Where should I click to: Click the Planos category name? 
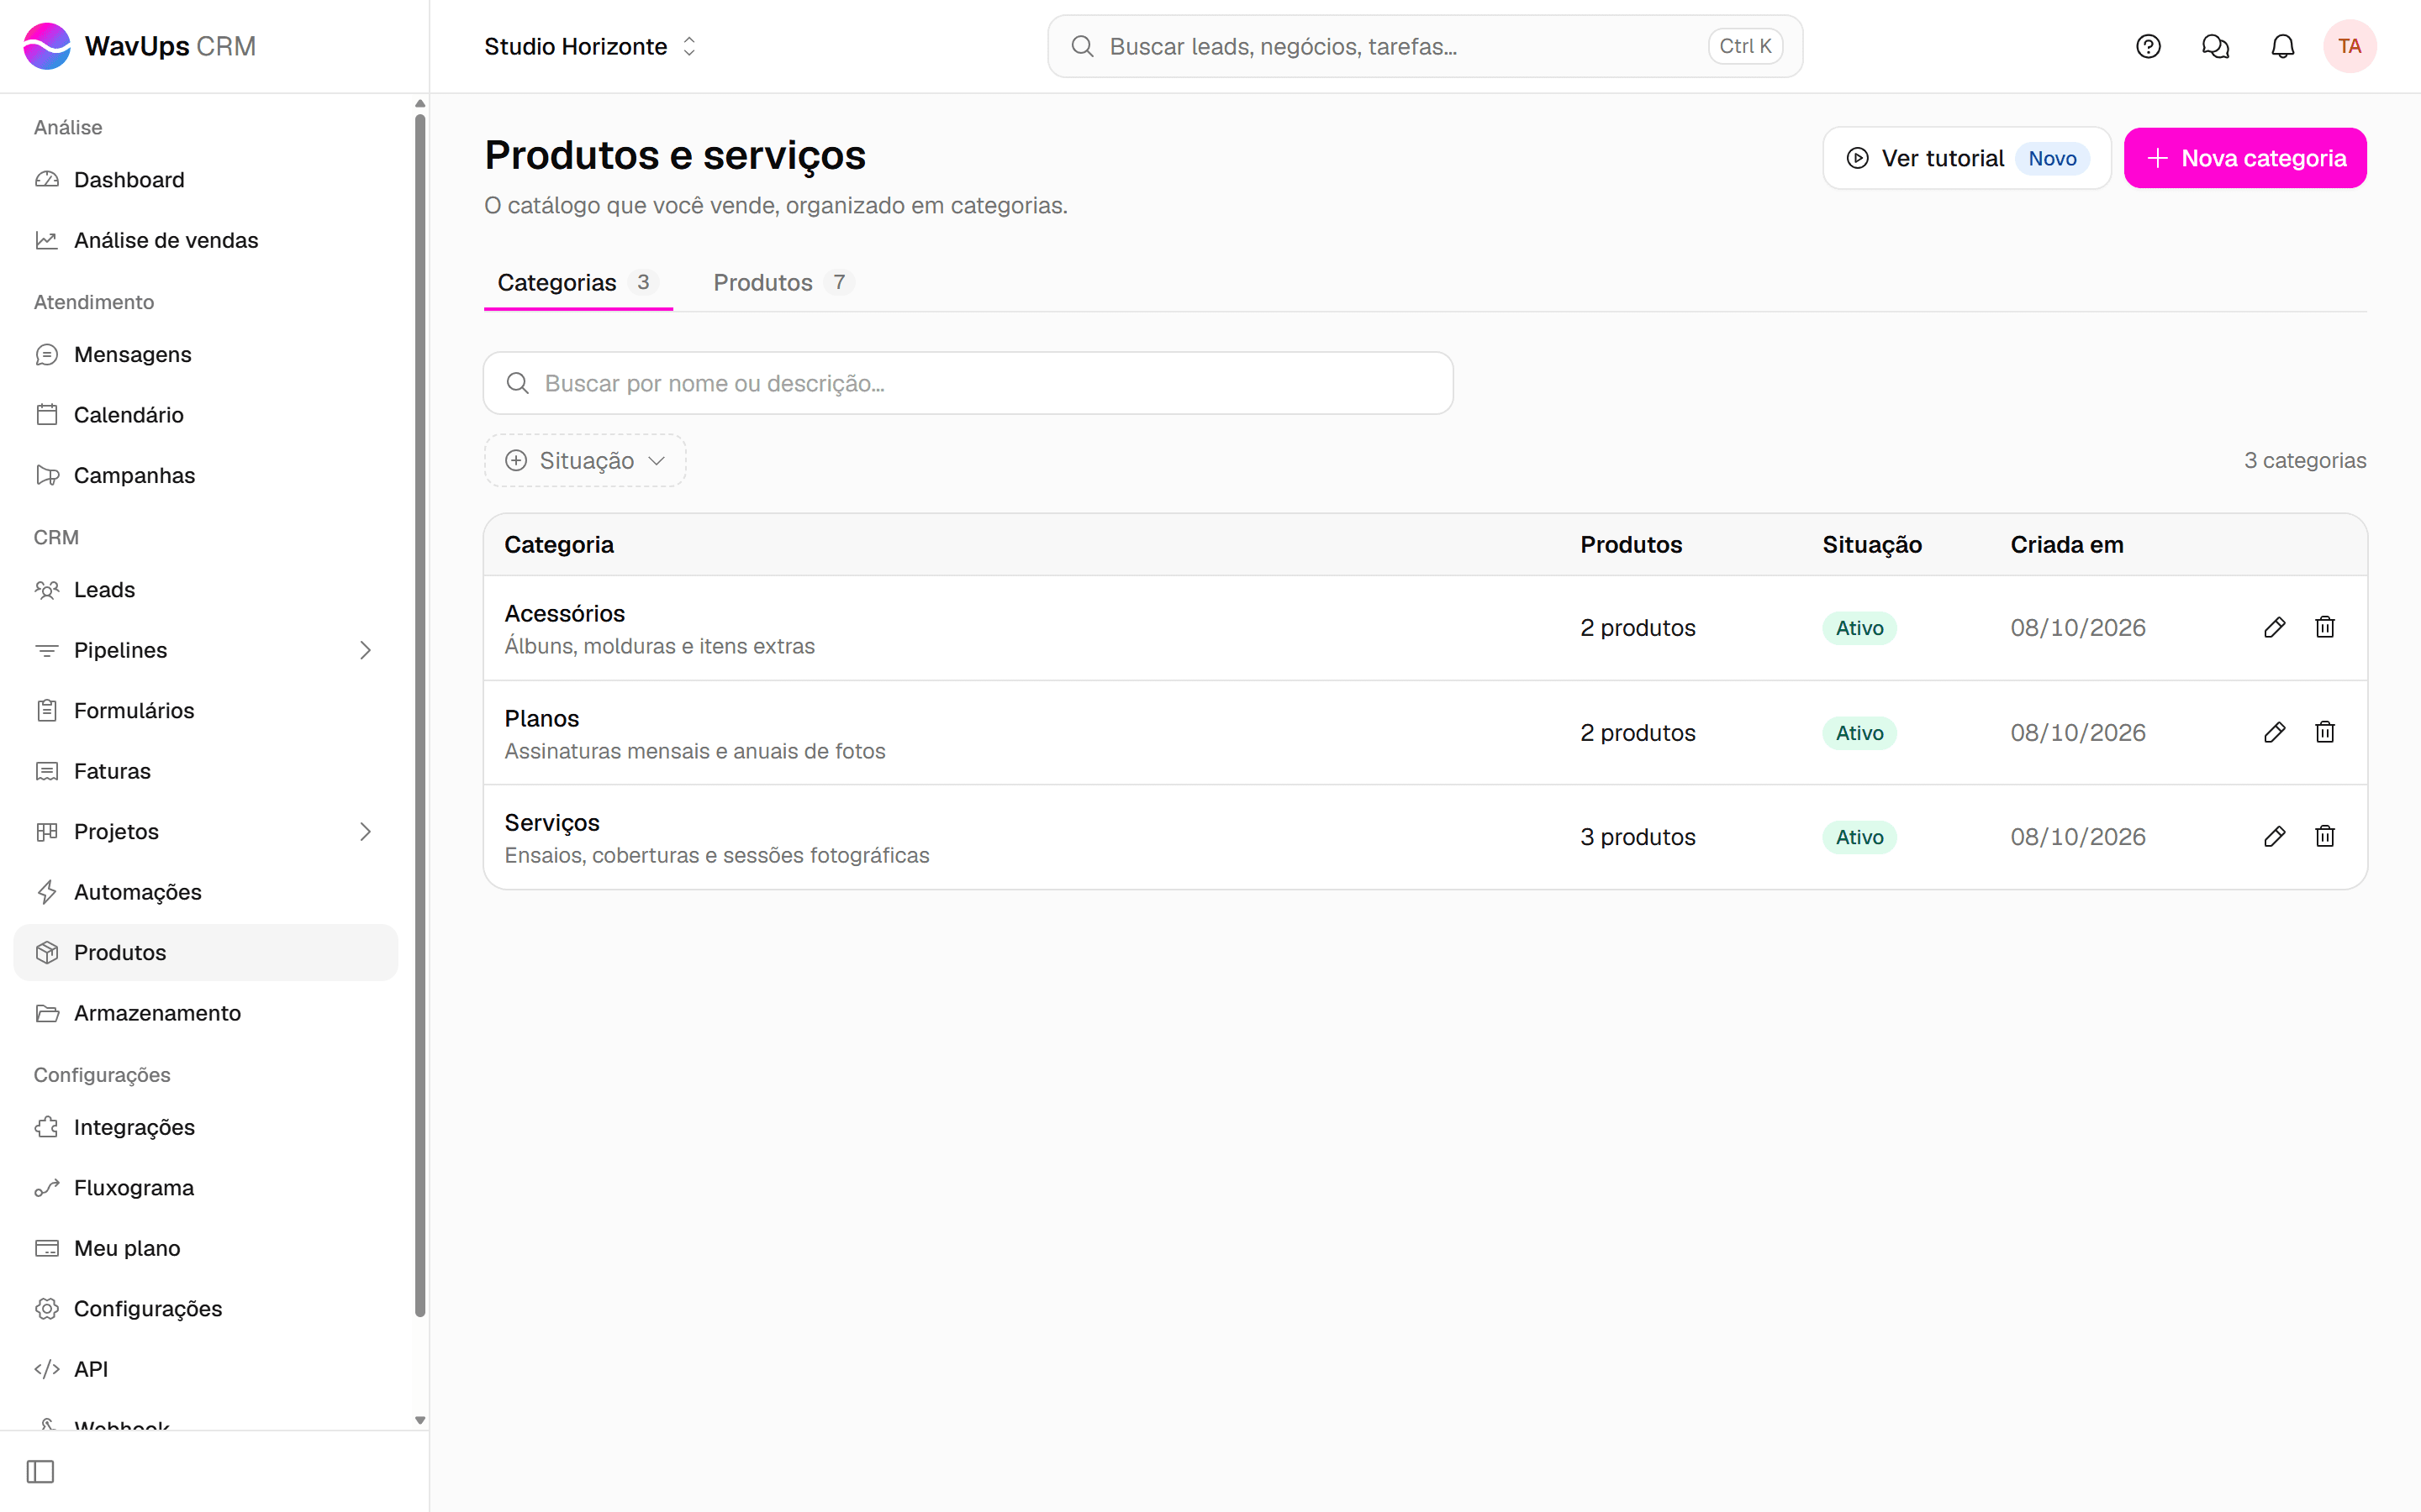point(541,718)
